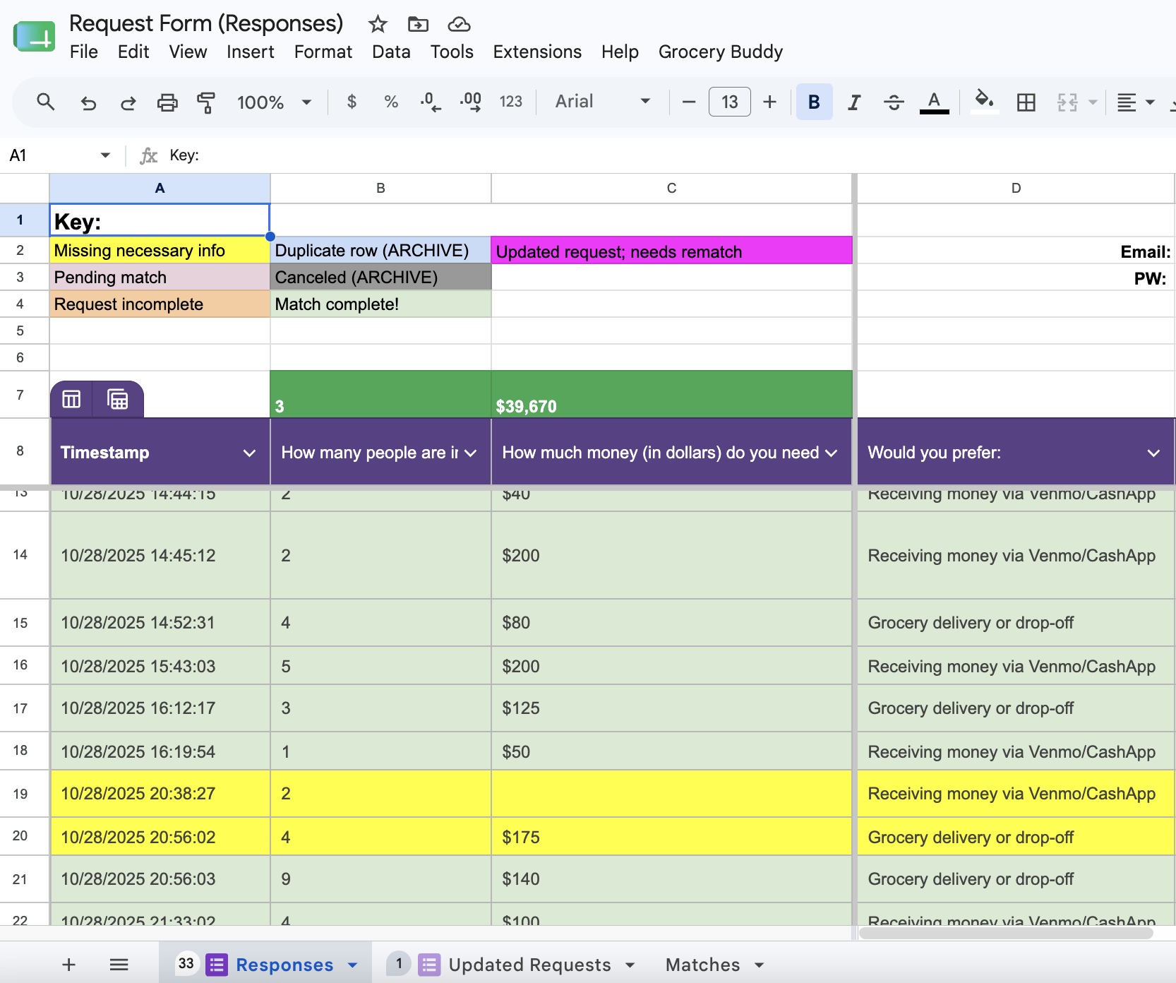Select column A header
The image size is (1176, 983).
tap(160, 189)
